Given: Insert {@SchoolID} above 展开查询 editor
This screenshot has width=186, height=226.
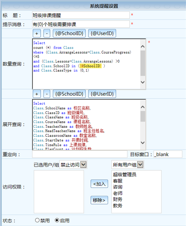Looking at the screenshot, I should tap(69, 94).
